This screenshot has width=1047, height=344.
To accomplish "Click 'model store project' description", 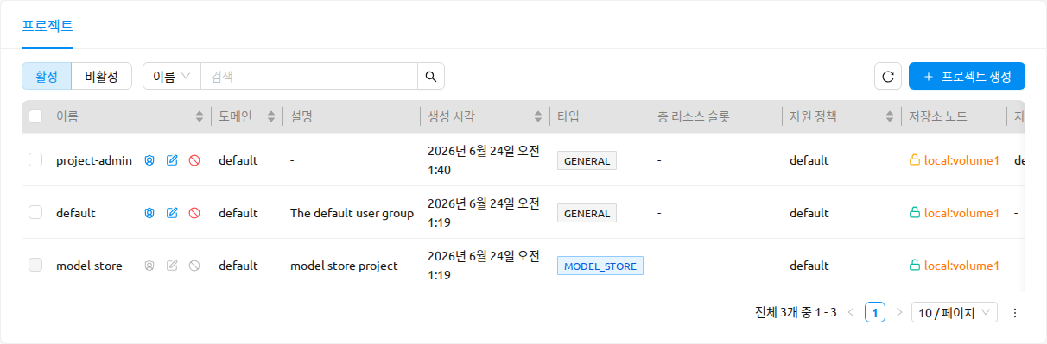I will [x=344, y=266].
